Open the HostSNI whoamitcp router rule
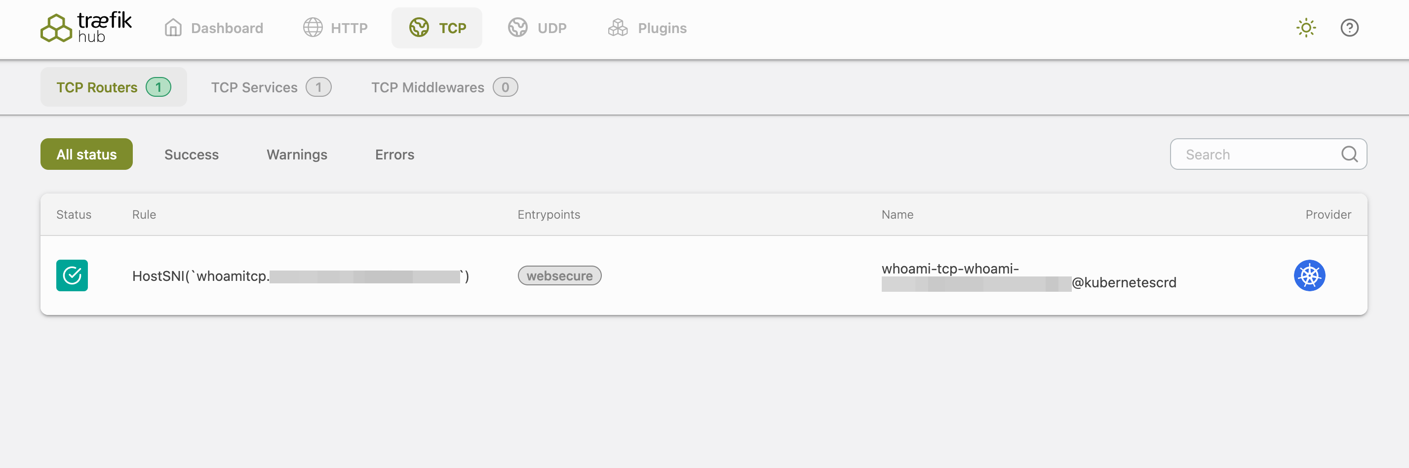Viewport: 1409px width, 468px height. click(x=300, y=276)
